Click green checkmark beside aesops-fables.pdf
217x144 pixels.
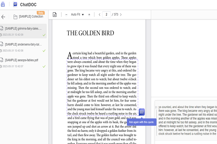click(x=44, y=66)
